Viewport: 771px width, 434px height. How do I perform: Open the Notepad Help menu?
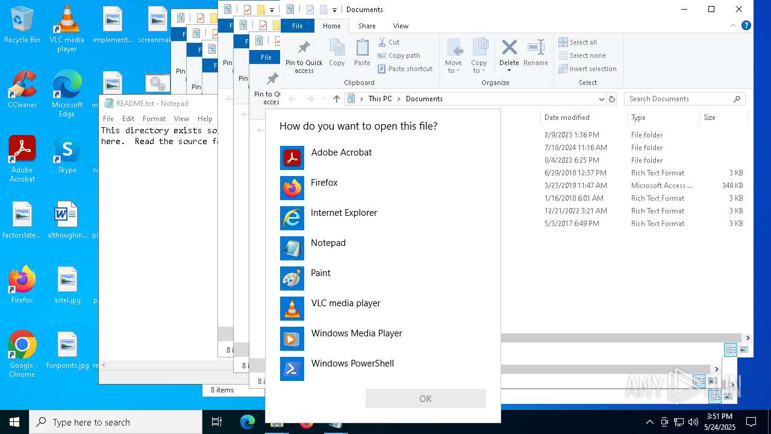[205, 119]
